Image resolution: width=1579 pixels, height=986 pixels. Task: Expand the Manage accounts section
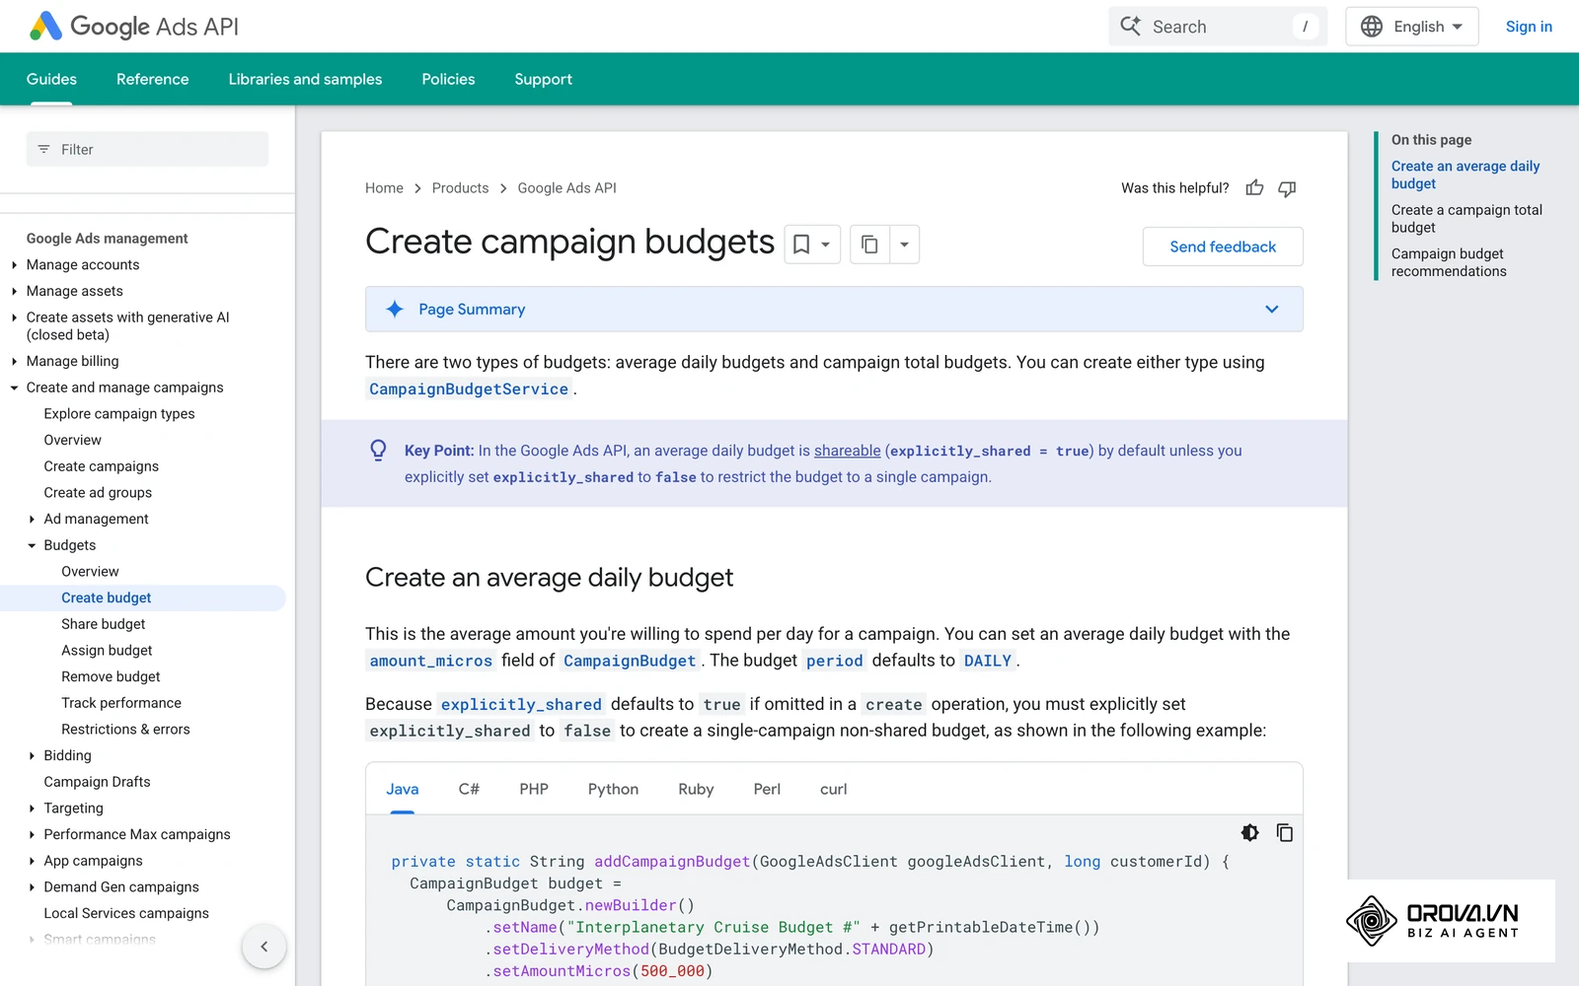[14, 265]
